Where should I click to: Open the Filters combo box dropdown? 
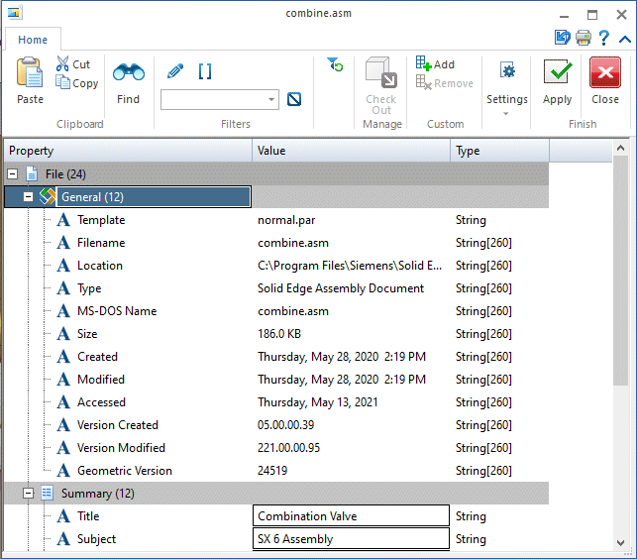pos(271,100)
